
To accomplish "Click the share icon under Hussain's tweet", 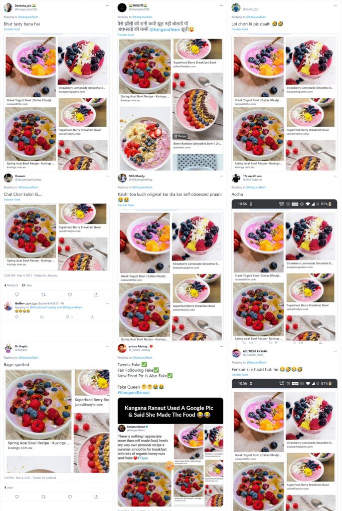I will click(x=96, y=294).
